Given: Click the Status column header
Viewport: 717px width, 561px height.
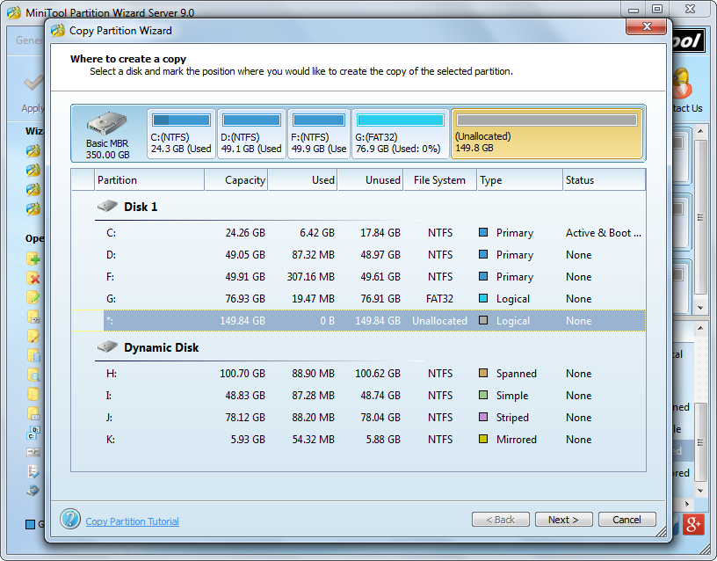Looking at the screenshot, I should [604, 180].
